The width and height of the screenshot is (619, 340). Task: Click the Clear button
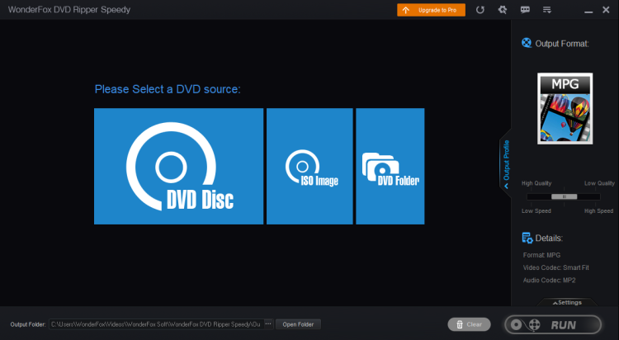pos(468,324)
